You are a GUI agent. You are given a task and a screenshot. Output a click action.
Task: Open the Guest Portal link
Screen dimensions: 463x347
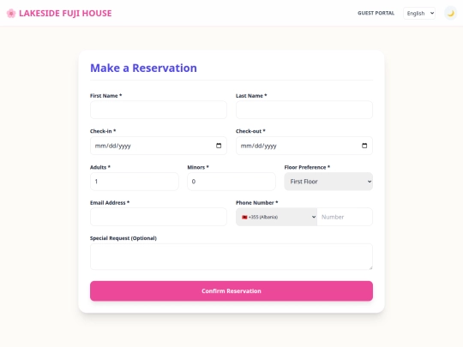coord(376,13)
